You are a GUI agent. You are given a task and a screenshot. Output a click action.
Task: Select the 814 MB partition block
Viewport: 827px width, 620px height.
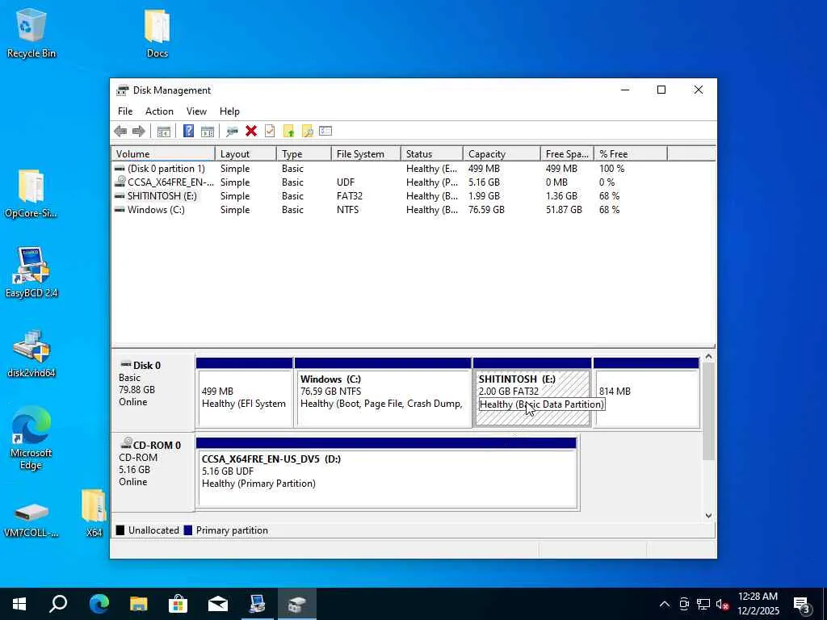point(646,393)
